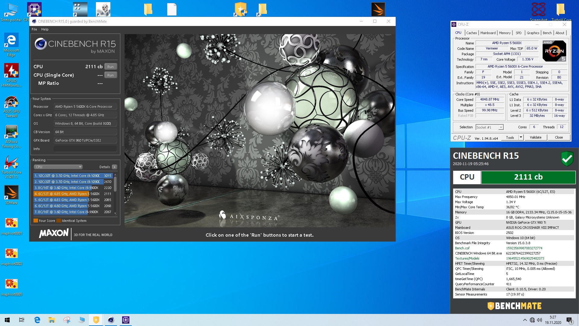Click the Bench.cof hash link in BenchMate

(524, 248)
